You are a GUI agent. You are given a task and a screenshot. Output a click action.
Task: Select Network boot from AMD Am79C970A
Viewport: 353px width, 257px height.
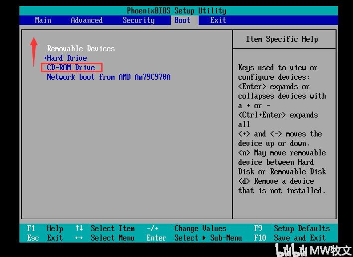(x=109, y=77)
